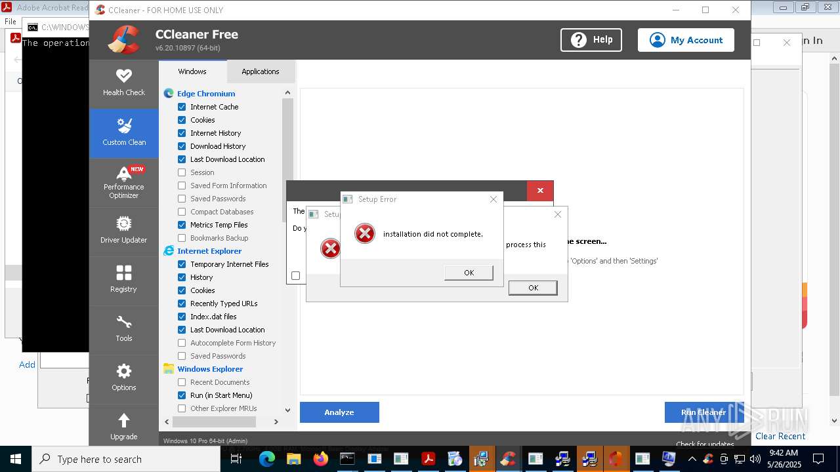This screenshot has width=840, height=472.
Task: Uncheck Run (in Start Menu)
Action: click(x=182, y=395)
